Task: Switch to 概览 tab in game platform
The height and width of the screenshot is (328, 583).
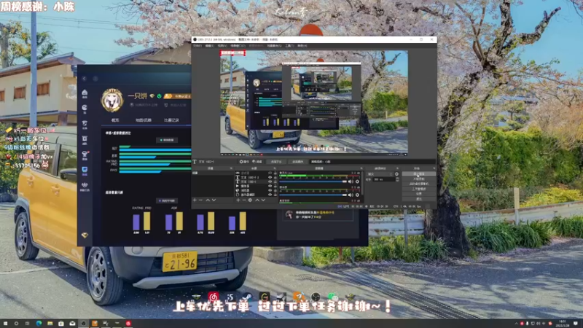Action: [115, 120]
